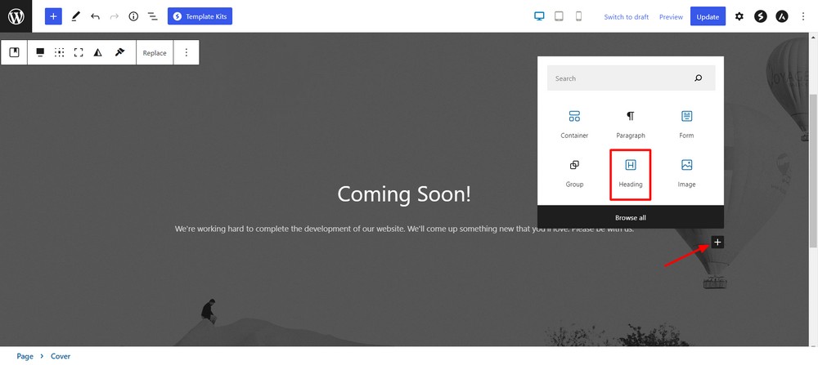
Task: Switch to mobile preview mode
Action: point(579,16)
